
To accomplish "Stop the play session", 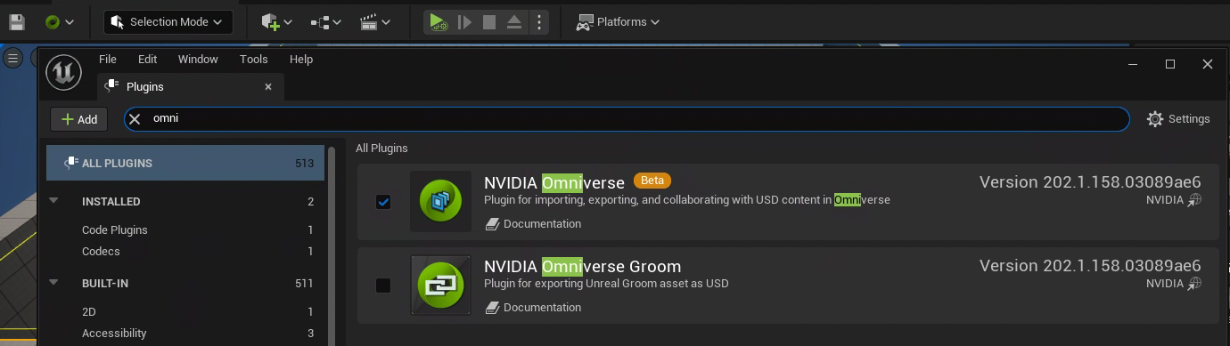I will coord(489,21).
